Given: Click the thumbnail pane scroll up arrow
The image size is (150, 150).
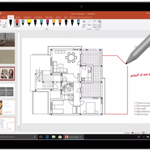Looking at the screenshot, I should pos(19,31).
